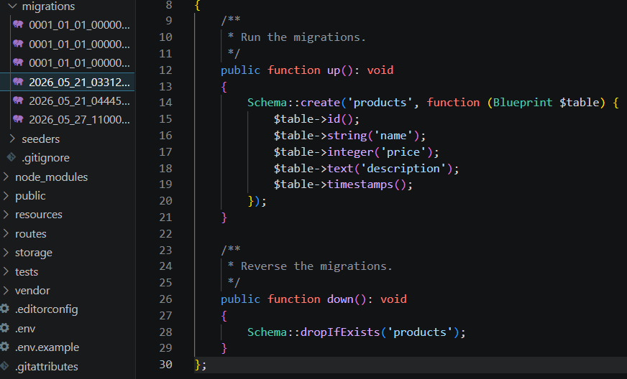Viewport: 627px width, 379px height.
Task: Expand the vendor folder
Action: tap(6, 290)
